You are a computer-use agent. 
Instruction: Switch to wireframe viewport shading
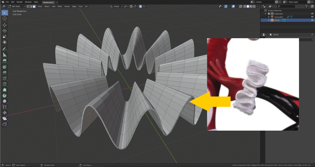click(x=245, y=7)
